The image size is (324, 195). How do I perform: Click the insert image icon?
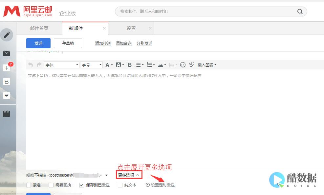coord(160,65)
